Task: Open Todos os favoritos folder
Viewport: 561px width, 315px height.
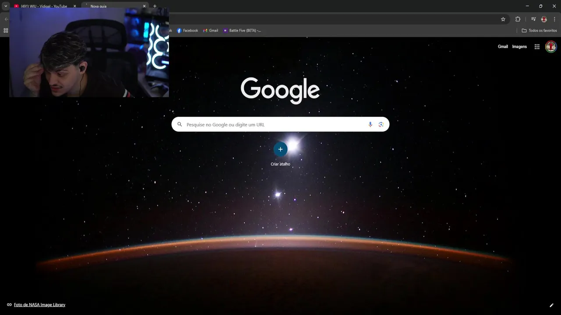Action: [539, 31]
